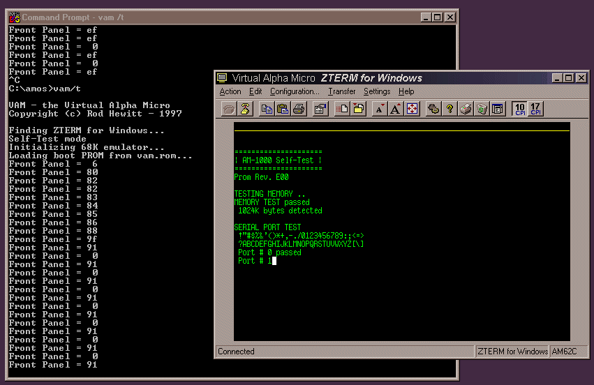Click the larger font 'A' icon

click(x=396, y=109)
